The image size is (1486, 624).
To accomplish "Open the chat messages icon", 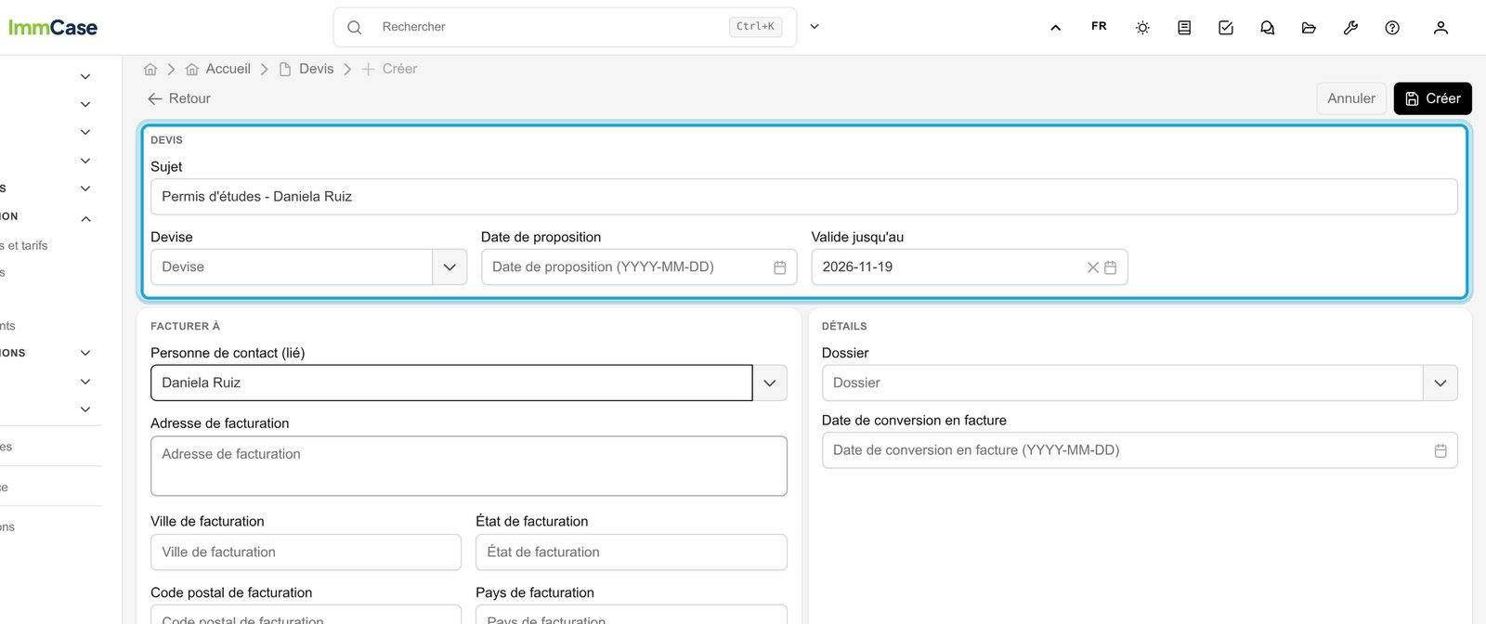I will tap(1268, 28).
